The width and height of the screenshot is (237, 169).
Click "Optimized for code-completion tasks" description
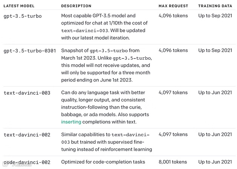click(103, 162)
